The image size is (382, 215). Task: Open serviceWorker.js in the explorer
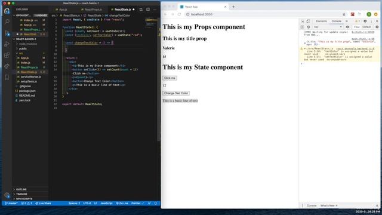click(x=30, y=77)
